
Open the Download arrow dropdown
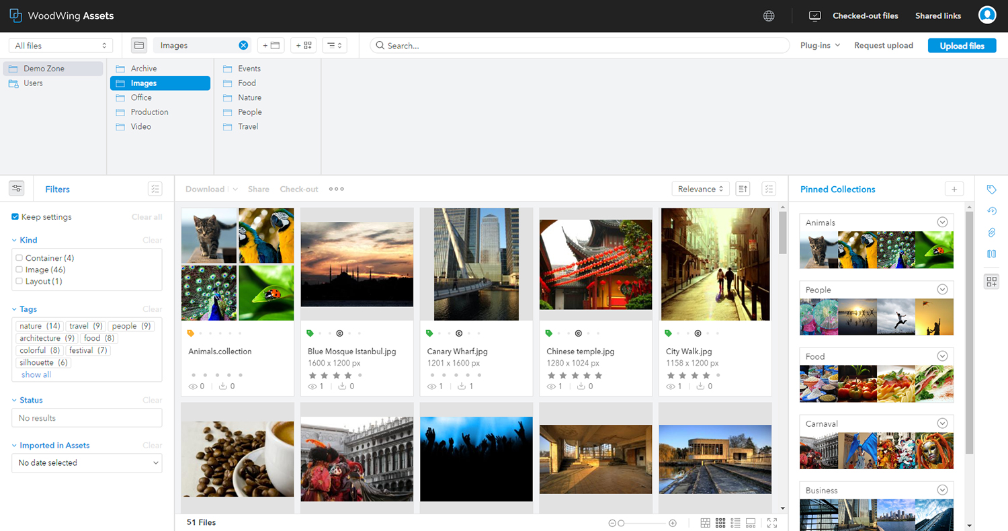[x=235, y=190]
